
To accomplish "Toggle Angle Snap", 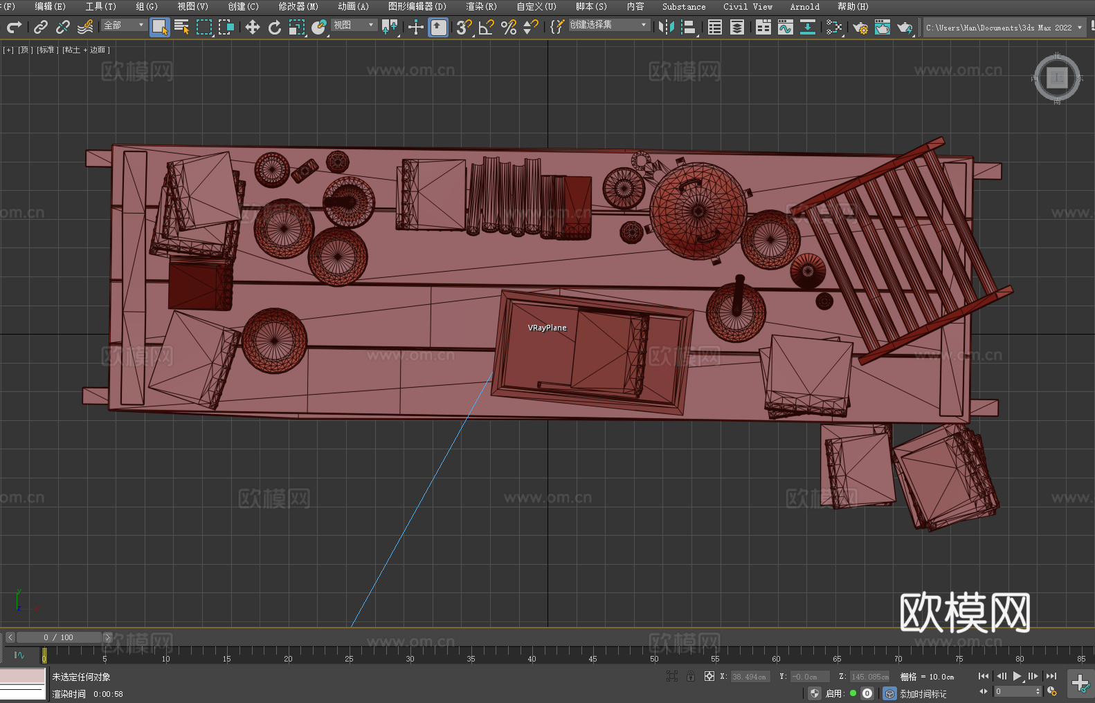I will tap(487, 27).
